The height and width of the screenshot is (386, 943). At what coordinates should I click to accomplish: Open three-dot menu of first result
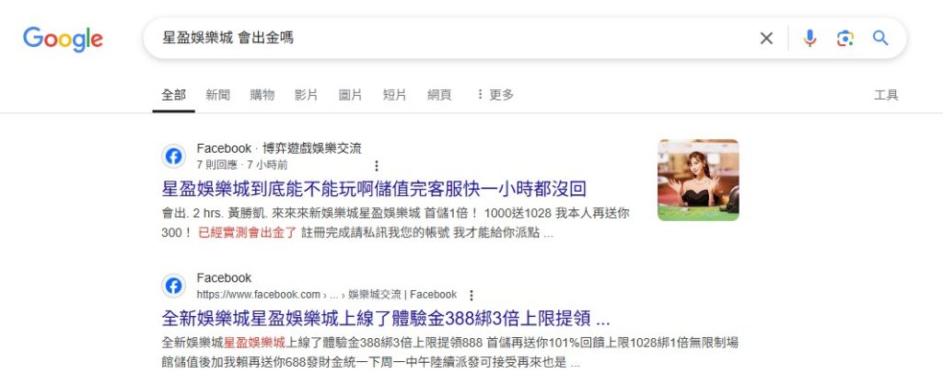pyautogui.click(x=377, y=165)
